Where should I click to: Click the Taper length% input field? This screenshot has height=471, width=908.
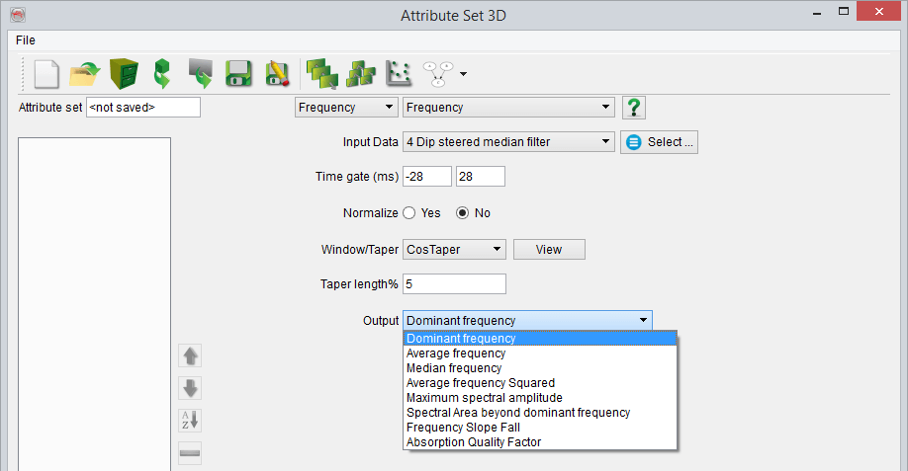[454, 284]
